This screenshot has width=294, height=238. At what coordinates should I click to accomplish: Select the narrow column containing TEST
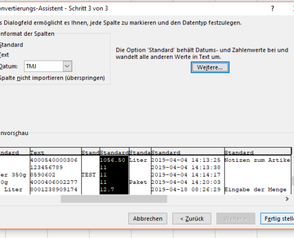point(90,171)
